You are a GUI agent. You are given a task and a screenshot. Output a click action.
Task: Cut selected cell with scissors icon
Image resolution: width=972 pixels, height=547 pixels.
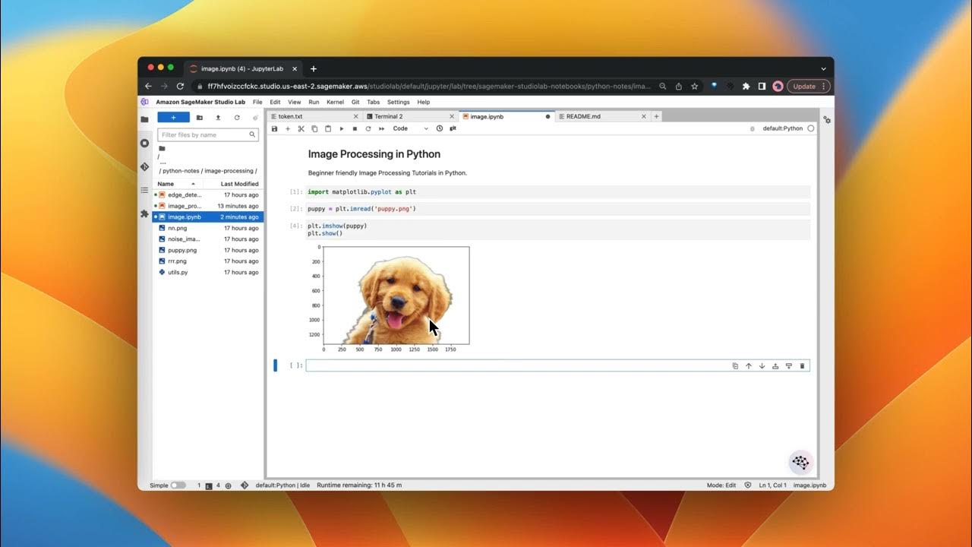[301, 129]
